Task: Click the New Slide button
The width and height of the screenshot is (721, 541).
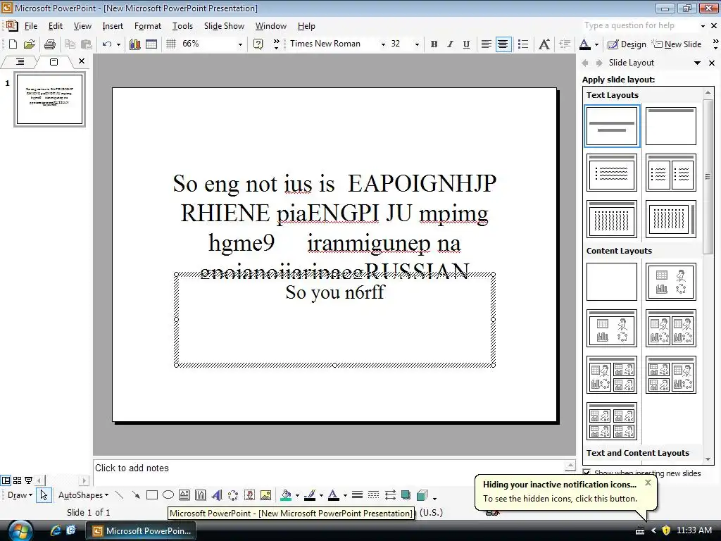Action: 677,44
